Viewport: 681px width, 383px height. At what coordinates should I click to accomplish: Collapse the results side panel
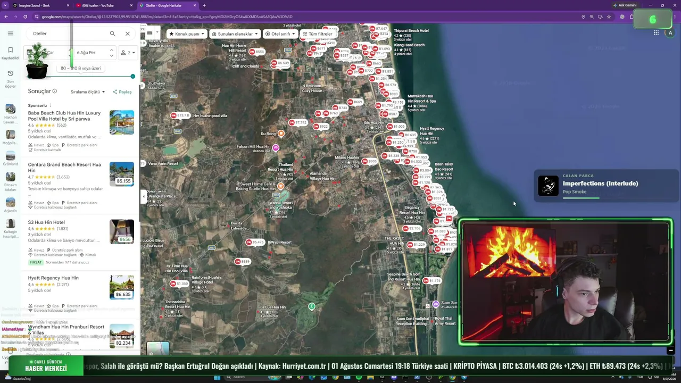click(x=143, y=196)
